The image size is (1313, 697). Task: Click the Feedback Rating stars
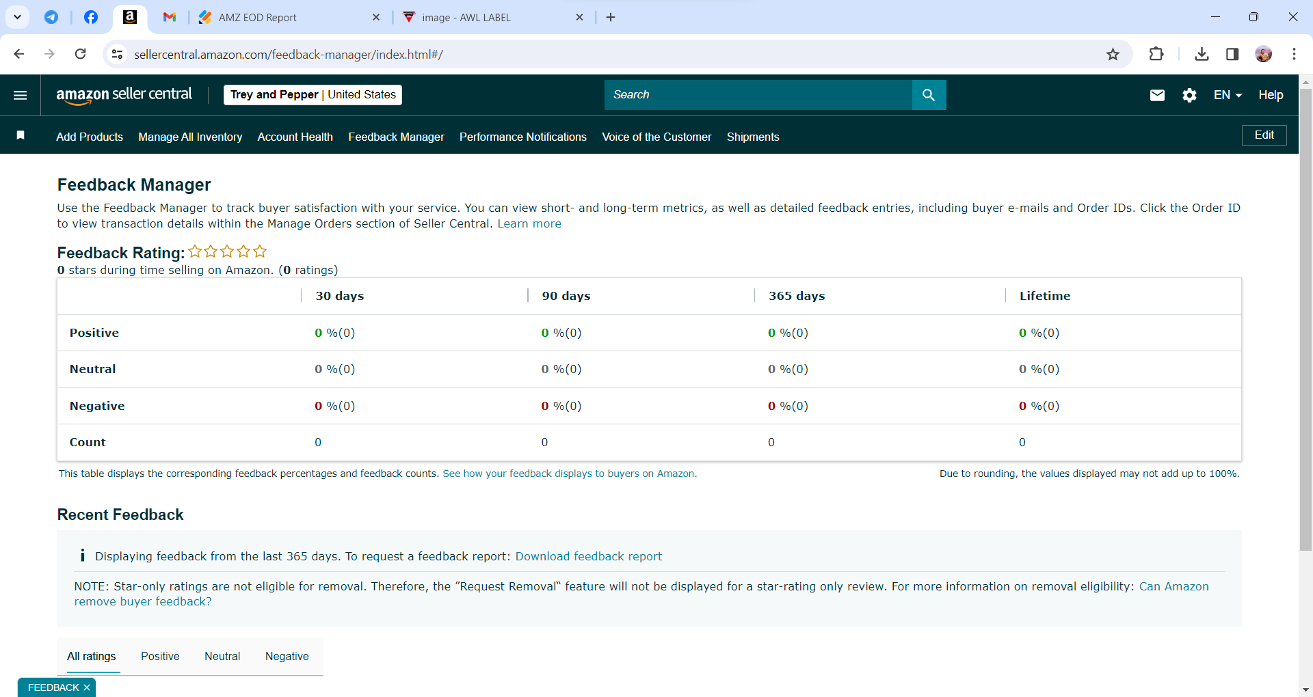pos(228,251)
